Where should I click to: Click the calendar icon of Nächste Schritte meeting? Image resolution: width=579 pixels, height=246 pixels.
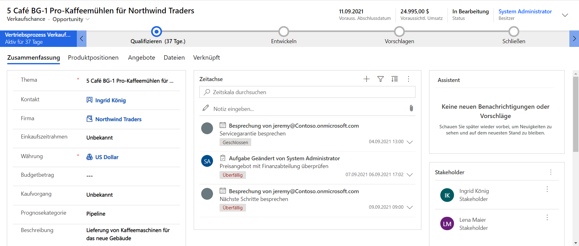[223, 191]
